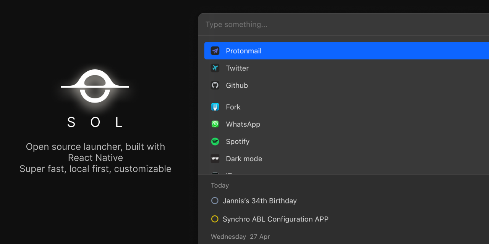Select the Fork result label

(233, 107)
